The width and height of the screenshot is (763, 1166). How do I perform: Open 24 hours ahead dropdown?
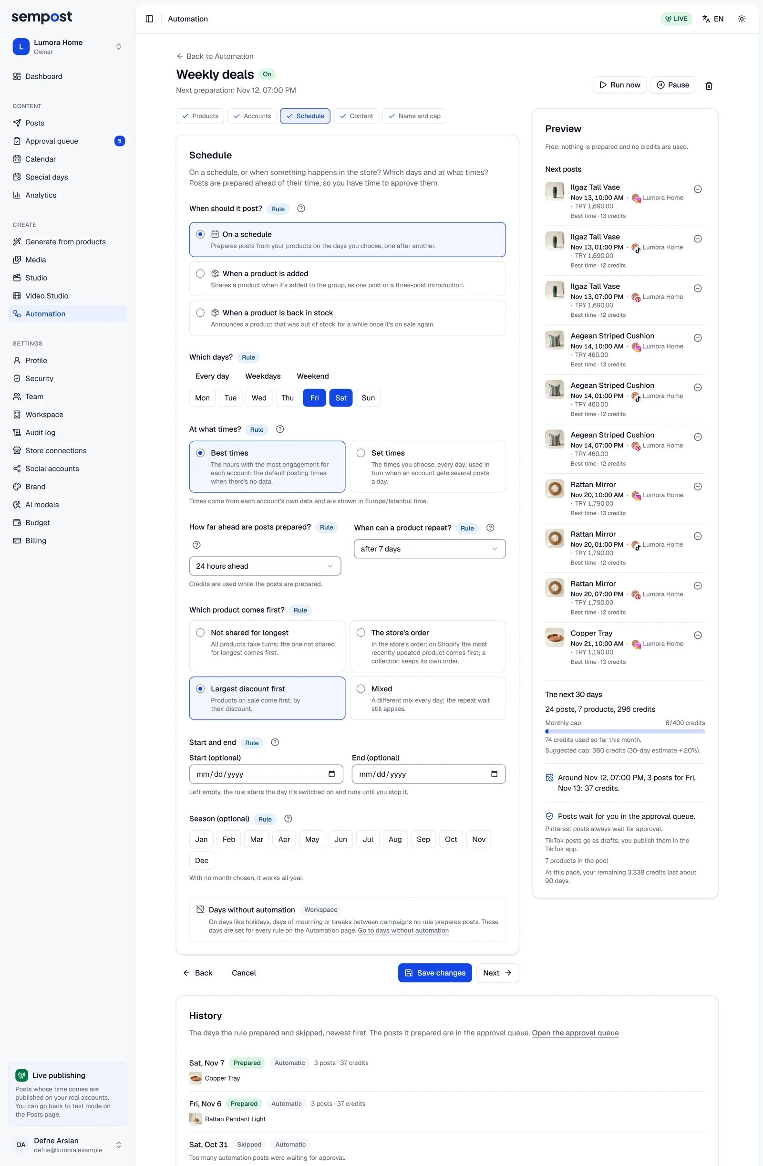[x=265, y=566]
